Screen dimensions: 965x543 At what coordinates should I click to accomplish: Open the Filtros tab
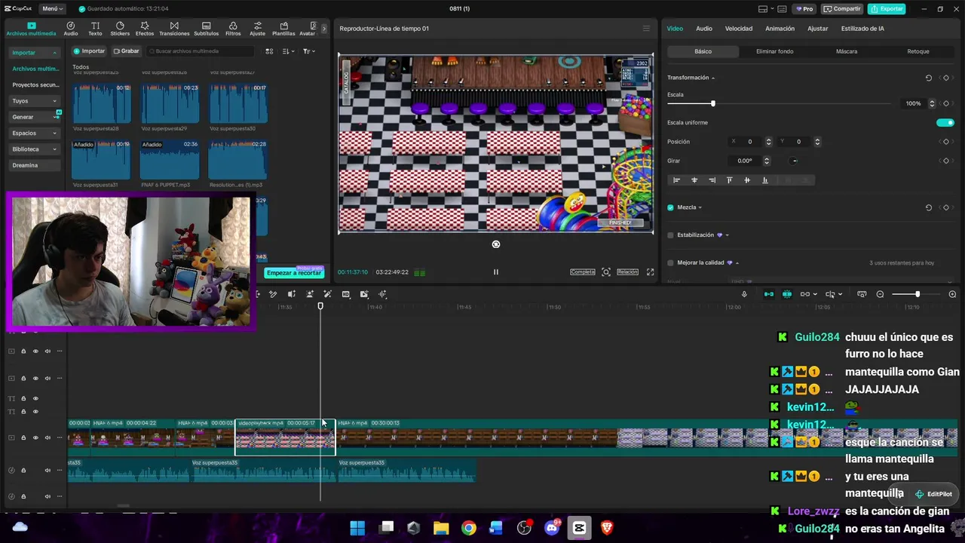coord(233,29)
